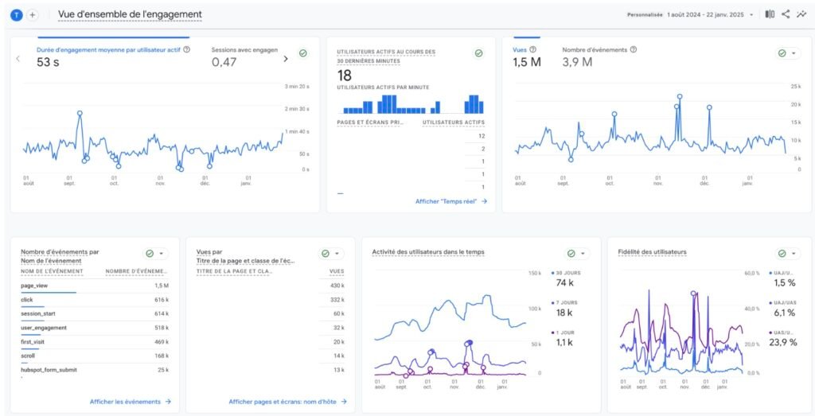Viewport: 815px width, 416px height.
Task: Toggle the 1,5 % UAJ legend series
Action: click(782, 278)
